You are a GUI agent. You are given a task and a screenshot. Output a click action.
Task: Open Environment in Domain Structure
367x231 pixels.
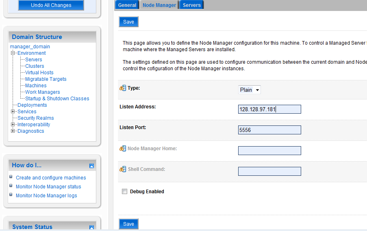(x=32, y=53)
